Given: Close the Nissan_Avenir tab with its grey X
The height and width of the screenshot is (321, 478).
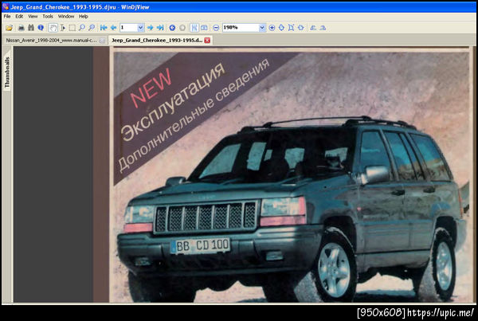Looking at the screenshot, I should click(103, 41).
